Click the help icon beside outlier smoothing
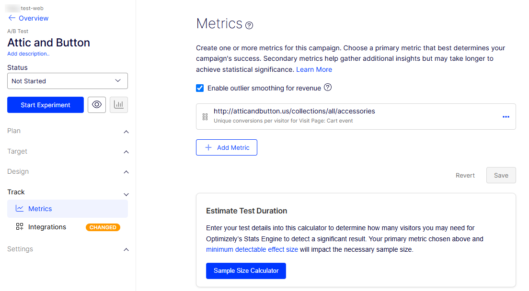 point(328,88)
